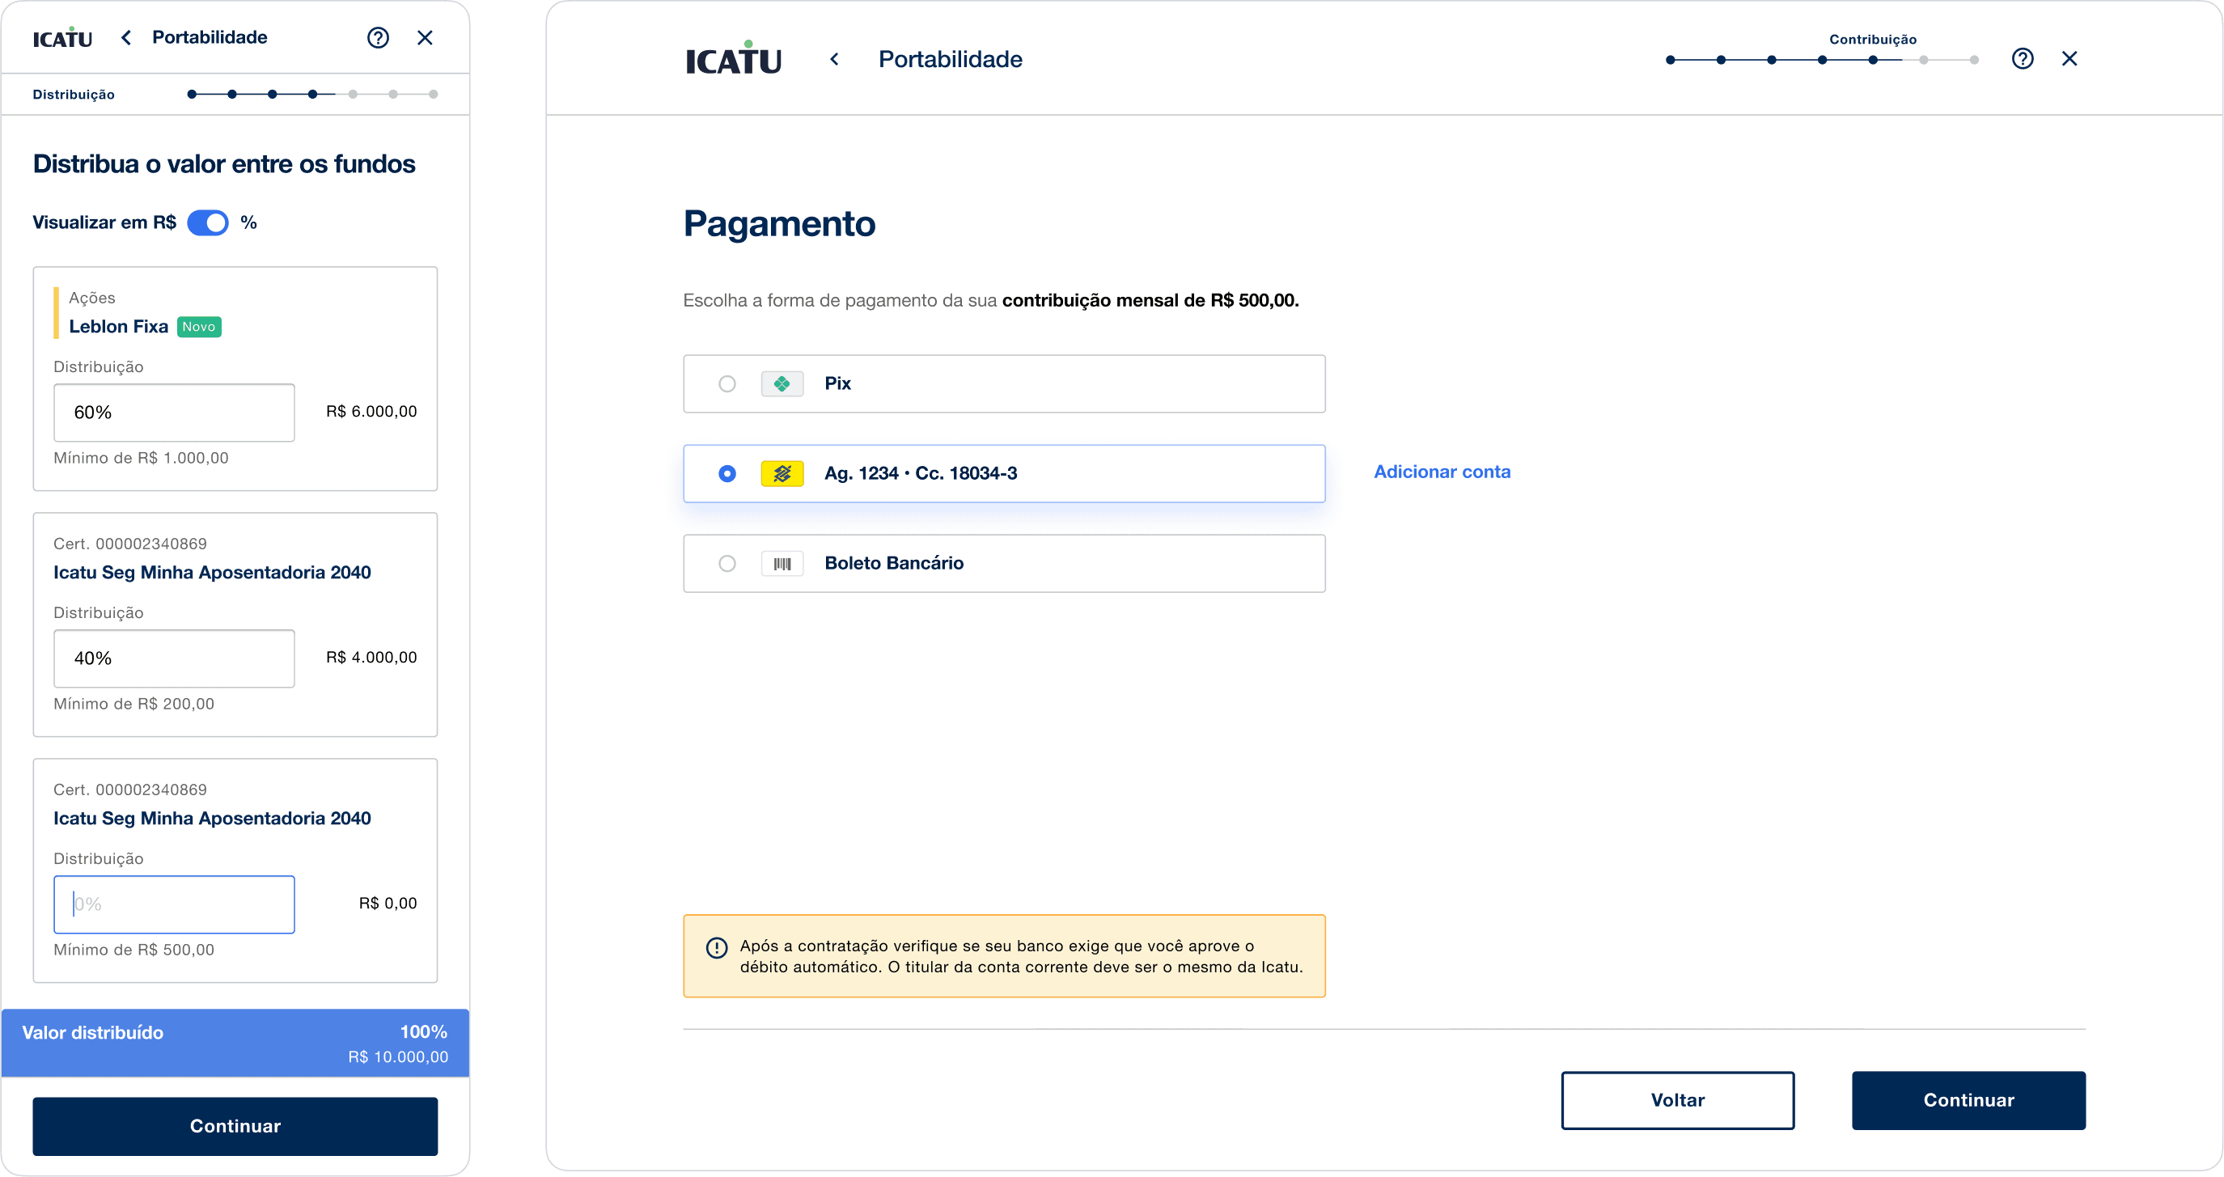Click the Pagamento heading
2224x1177 pixels.
pyautogui.click(x=779, y=223)
